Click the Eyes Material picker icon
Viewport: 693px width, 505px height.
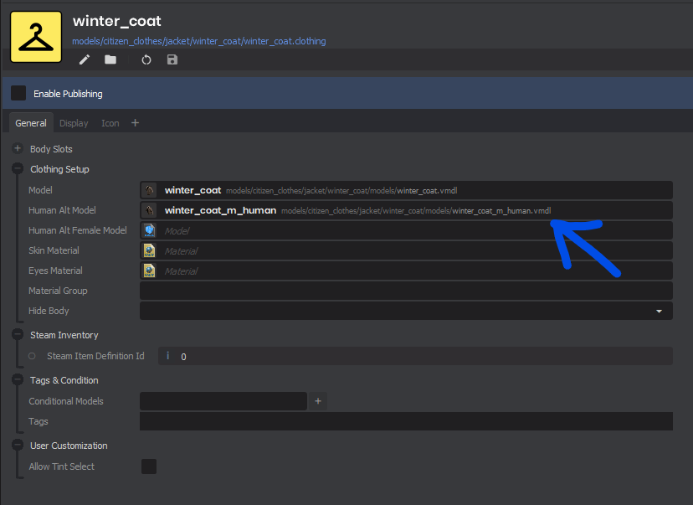pyautogui.click(x=149, y=271)
